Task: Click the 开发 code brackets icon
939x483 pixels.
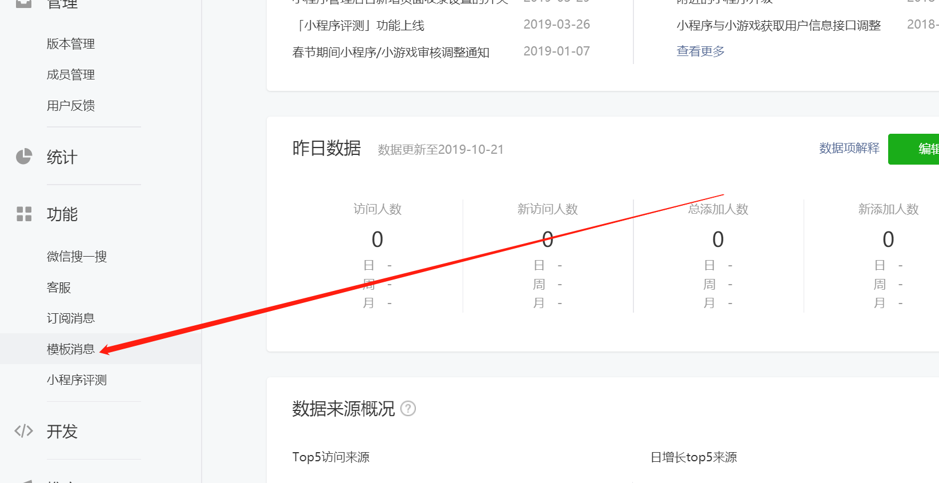Action: 24,430
